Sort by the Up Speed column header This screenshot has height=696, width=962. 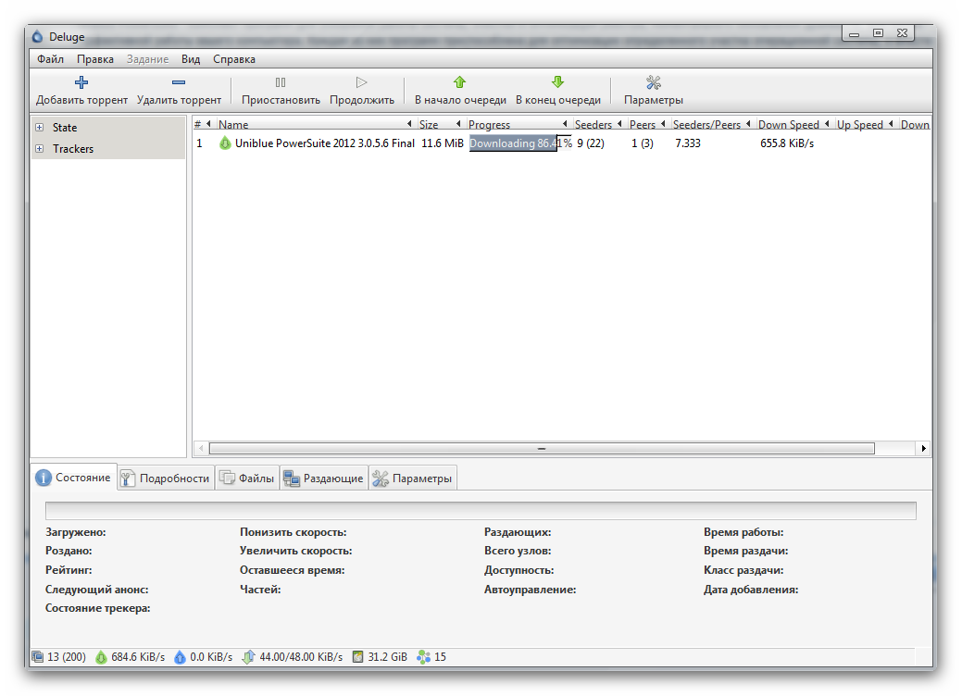pyautogui.click(x=866, y=124)
